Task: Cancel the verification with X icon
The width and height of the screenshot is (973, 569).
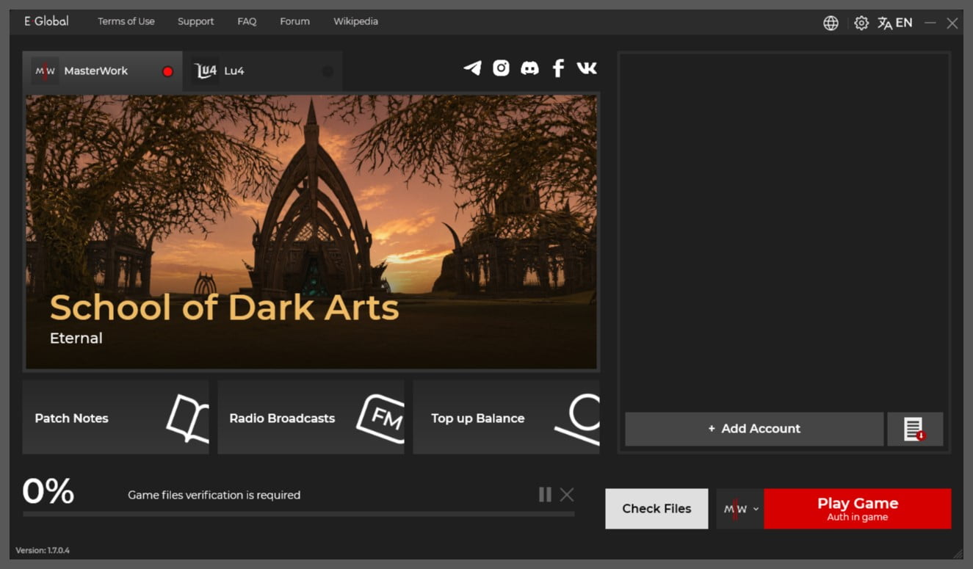Action: tap(567, 494)
